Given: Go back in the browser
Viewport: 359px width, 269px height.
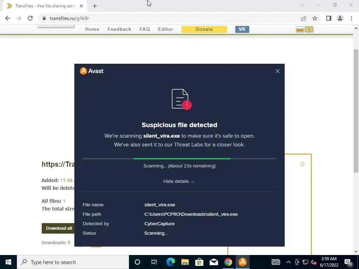Looking at the screenshot, I should [x=8, y=18].
